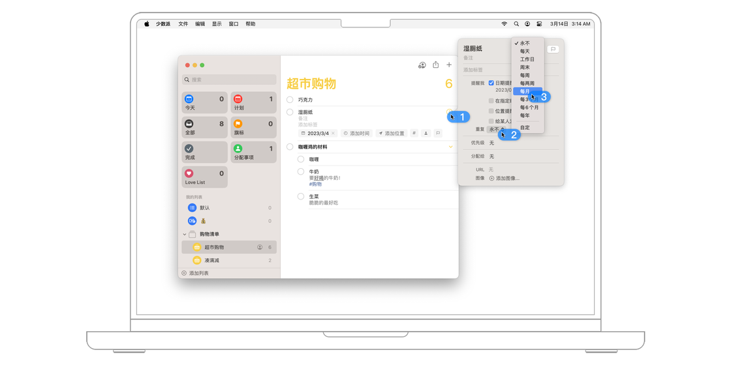Open the 分配给 assignee dropdown

[x=492, y=156]
